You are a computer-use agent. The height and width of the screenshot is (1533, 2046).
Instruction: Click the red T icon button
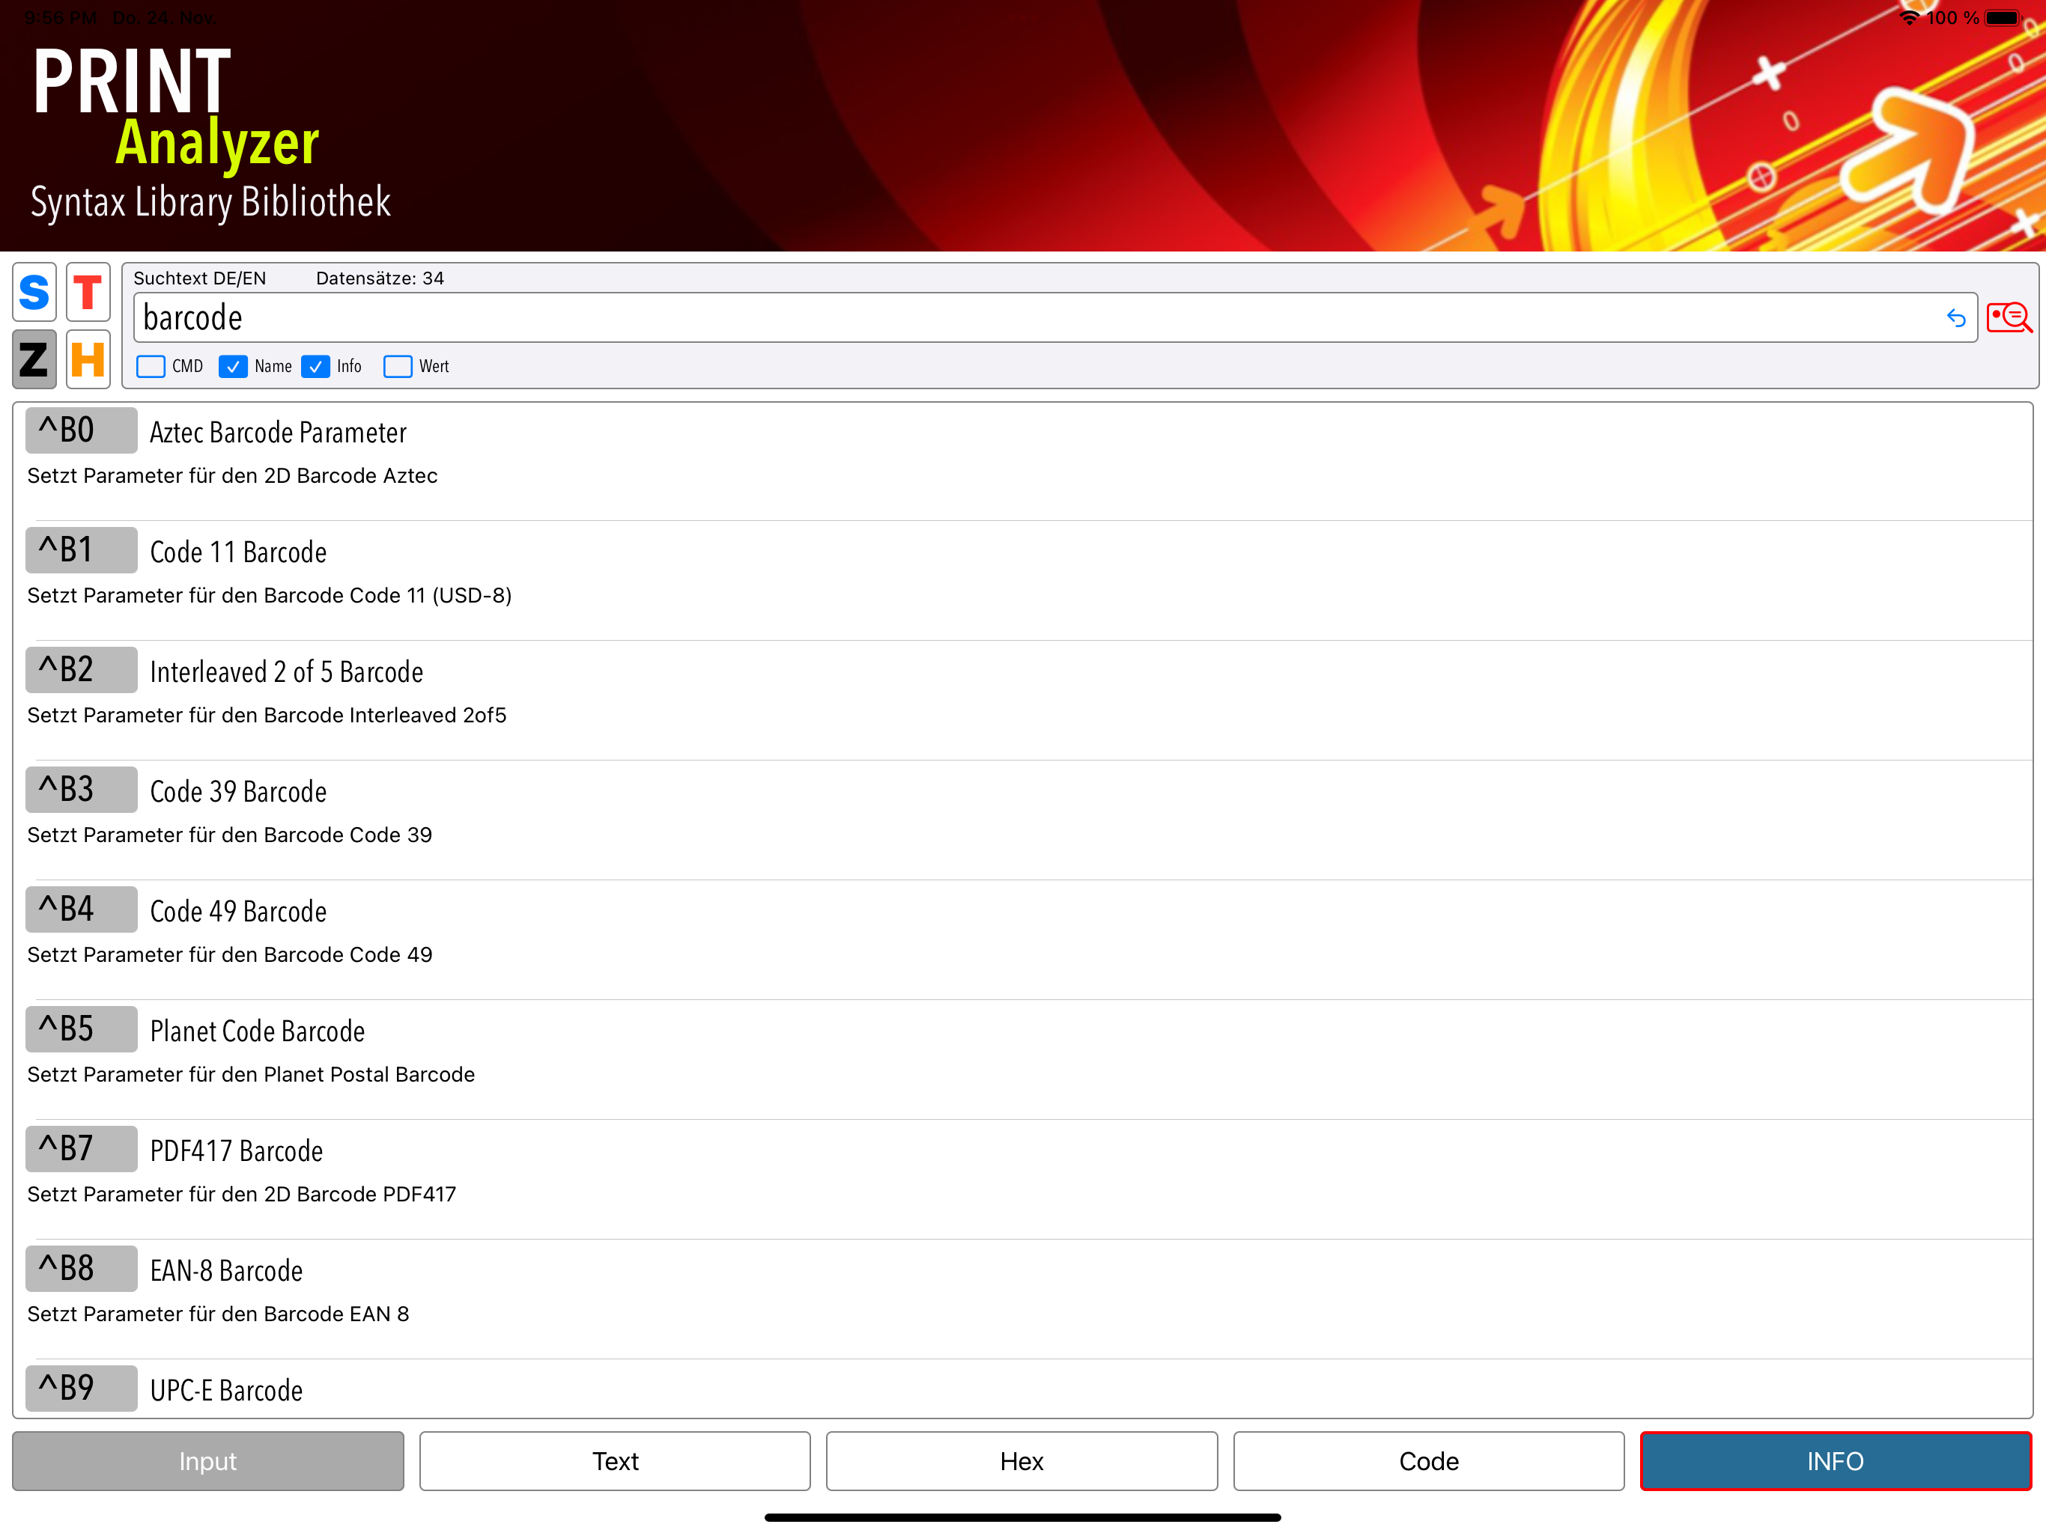(88, 292)
